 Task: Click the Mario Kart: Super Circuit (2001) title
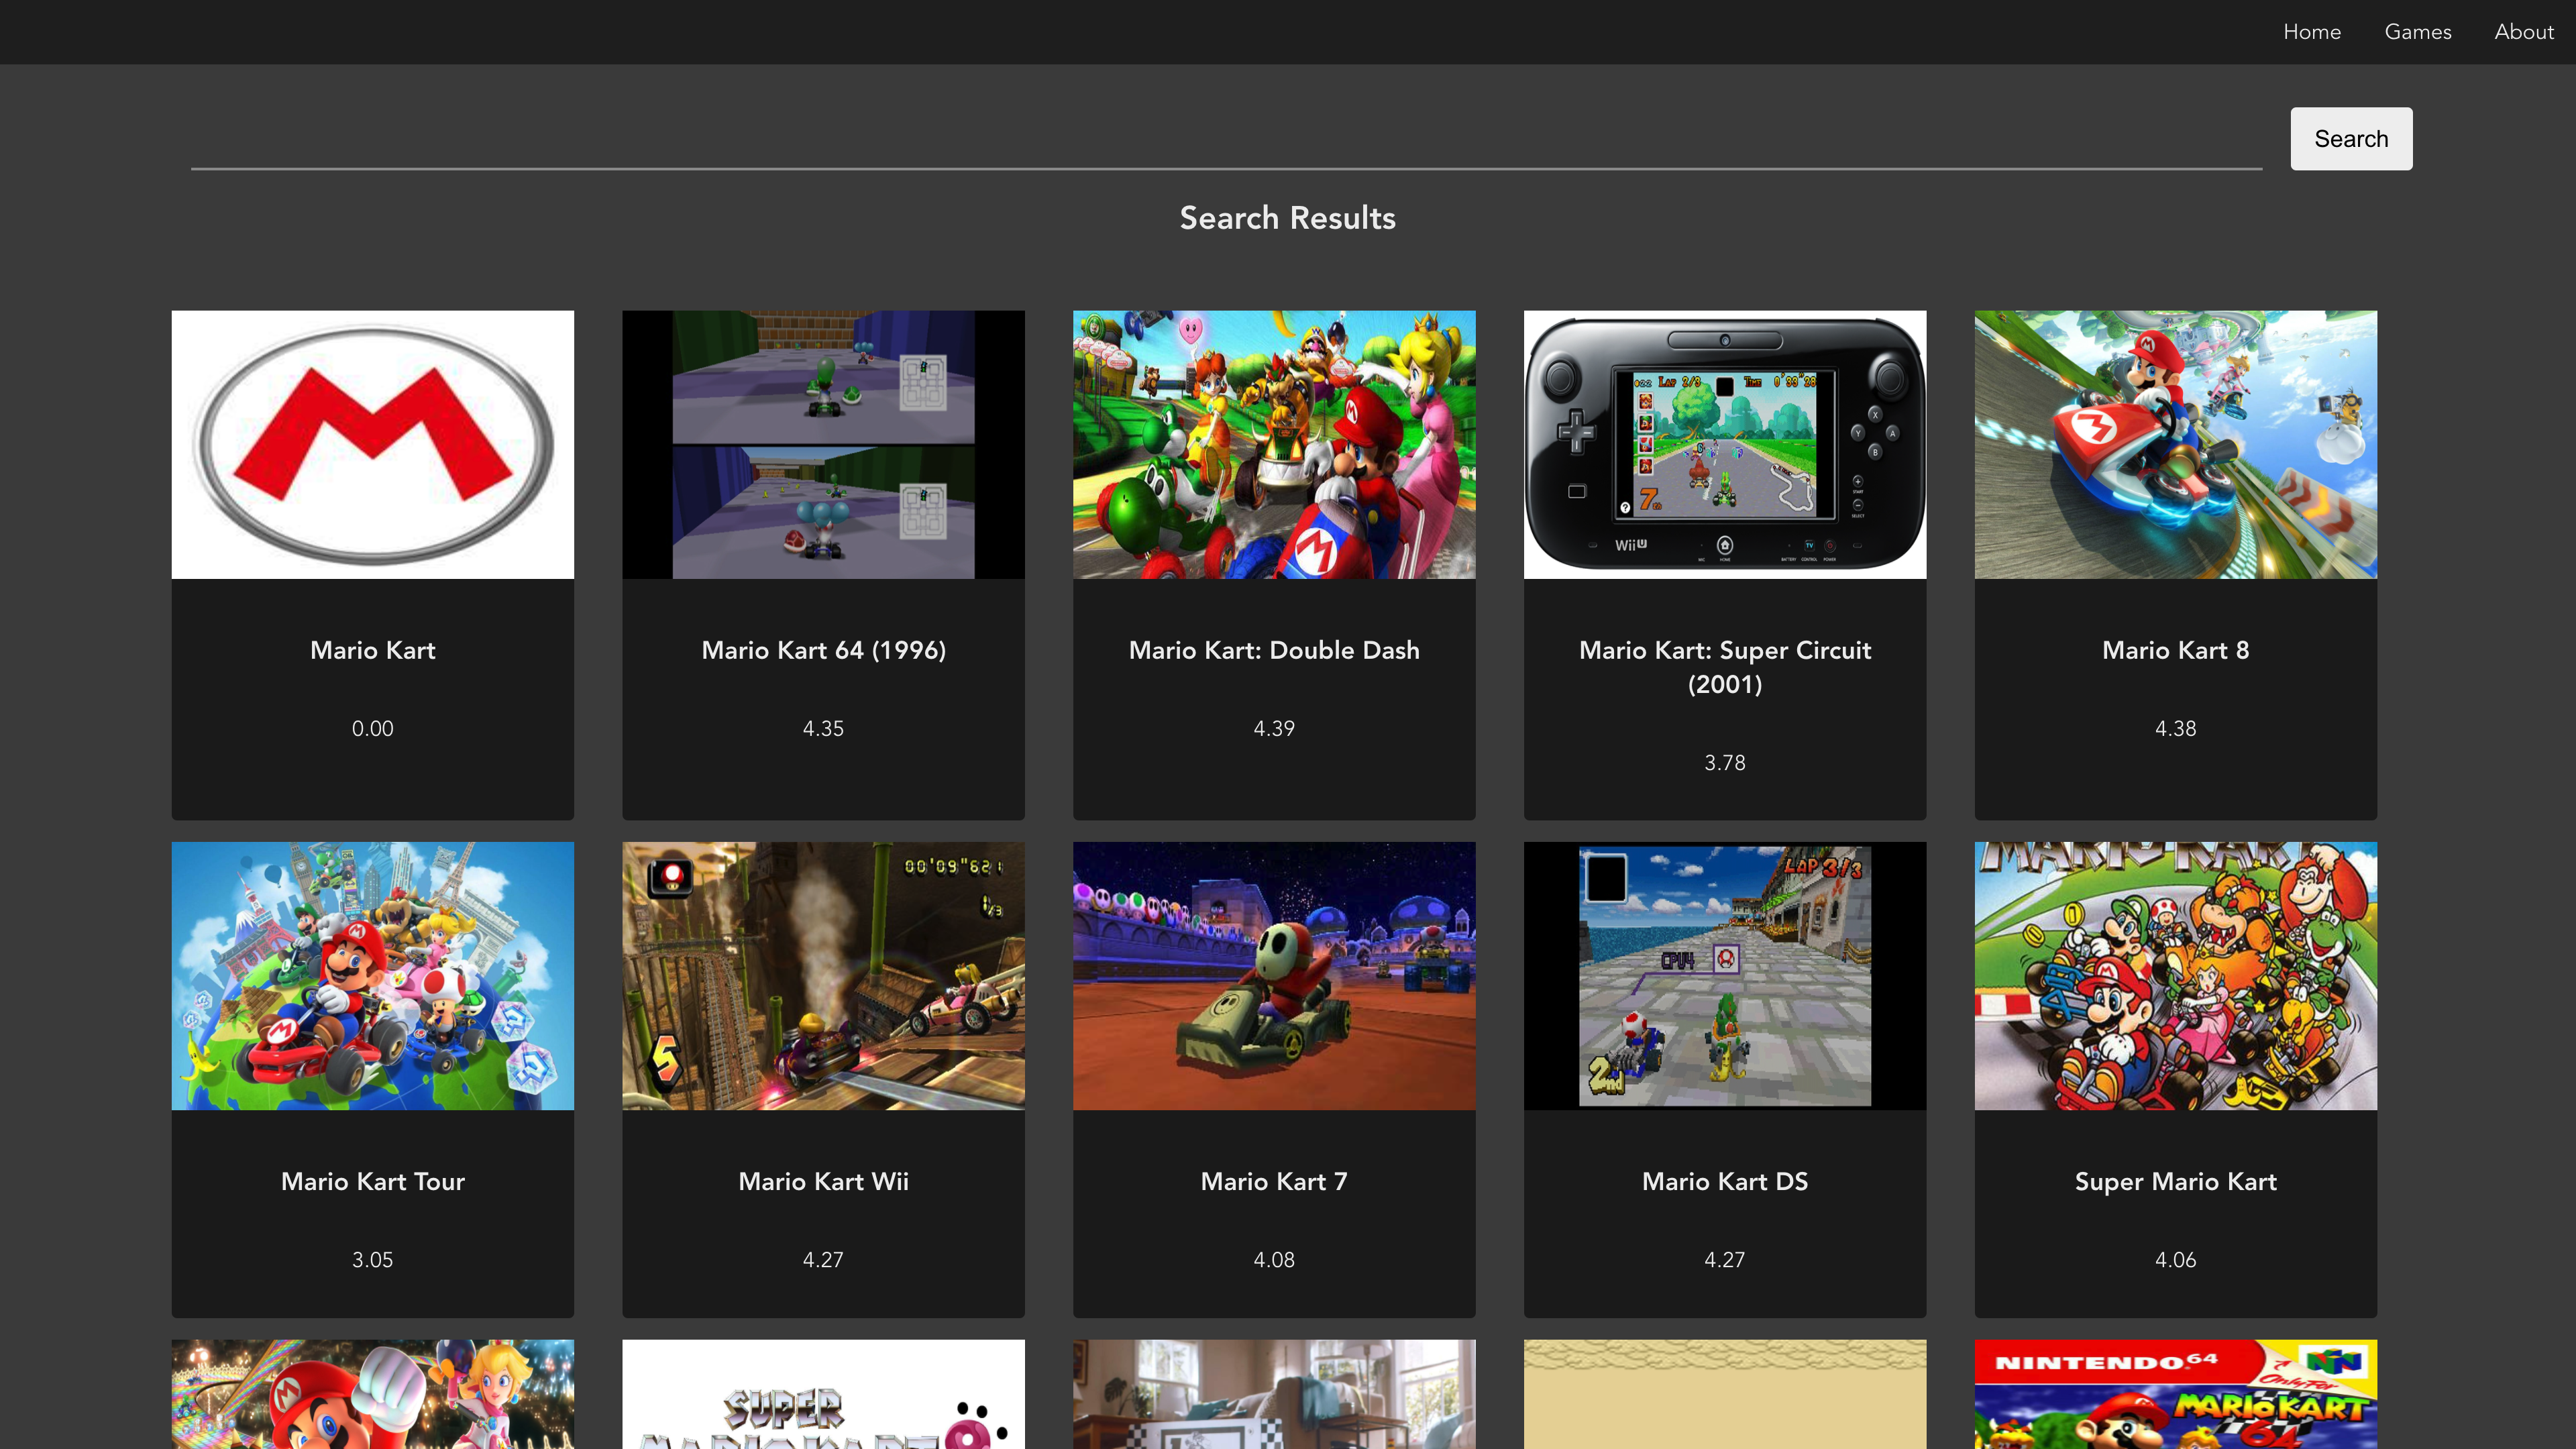(x=1724, y=666)
